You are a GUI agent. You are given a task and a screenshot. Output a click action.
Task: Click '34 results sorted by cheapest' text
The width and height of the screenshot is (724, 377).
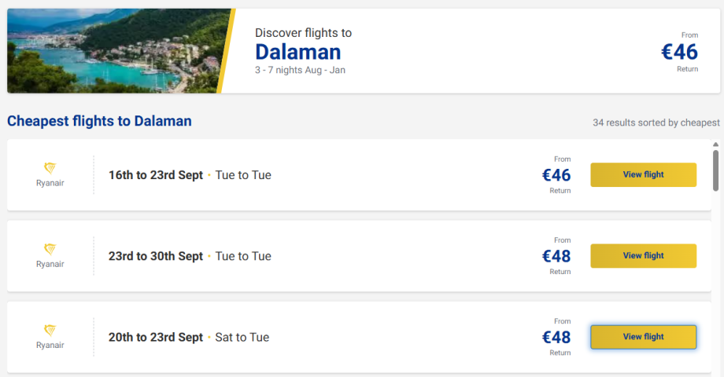(656, 123)
